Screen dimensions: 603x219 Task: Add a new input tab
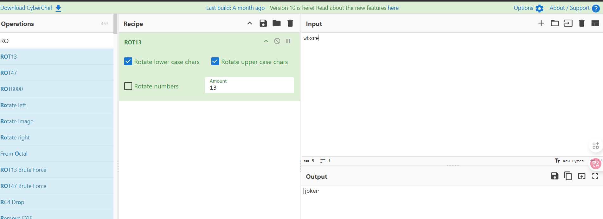541,23
